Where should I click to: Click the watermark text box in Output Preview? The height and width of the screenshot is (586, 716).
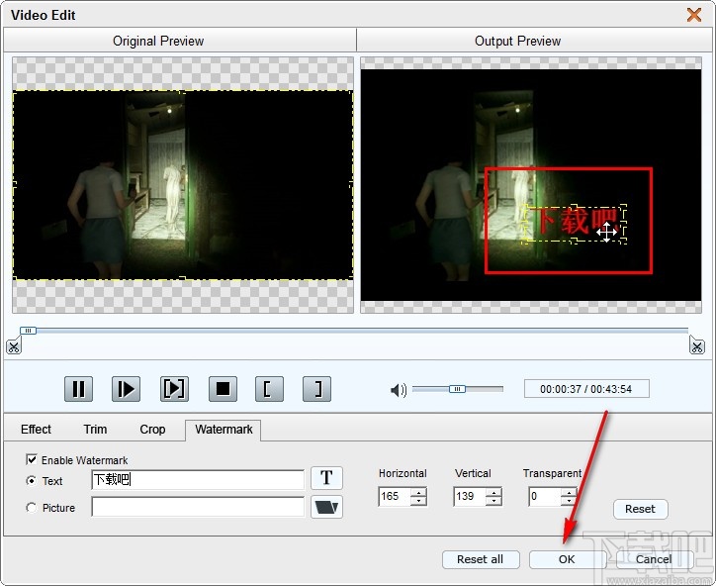(574, 224)
